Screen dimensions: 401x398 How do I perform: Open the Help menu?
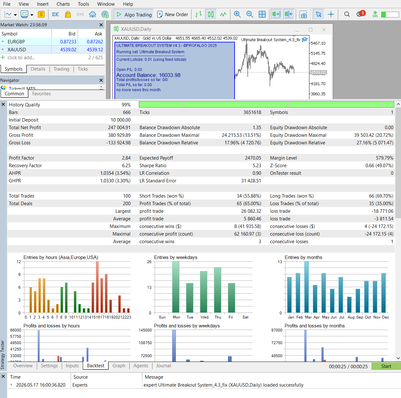tap(128, 4)
